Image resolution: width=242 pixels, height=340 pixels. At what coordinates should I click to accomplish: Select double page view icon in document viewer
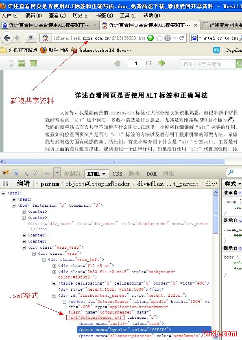(21, 63)
